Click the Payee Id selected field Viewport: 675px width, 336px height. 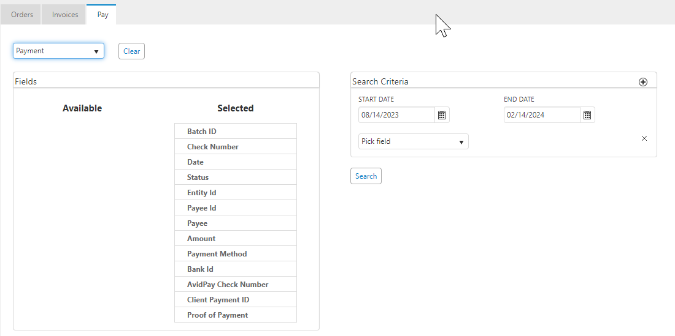pos(236,208)
